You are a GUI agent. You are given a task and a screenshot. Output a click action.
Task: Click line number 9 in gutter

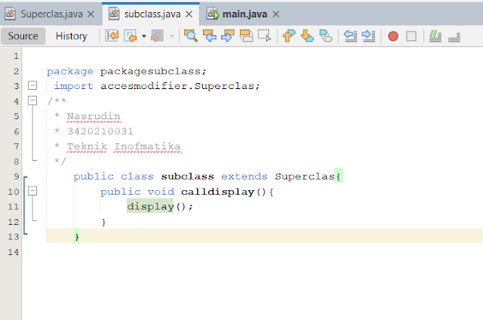pos(17,177)
